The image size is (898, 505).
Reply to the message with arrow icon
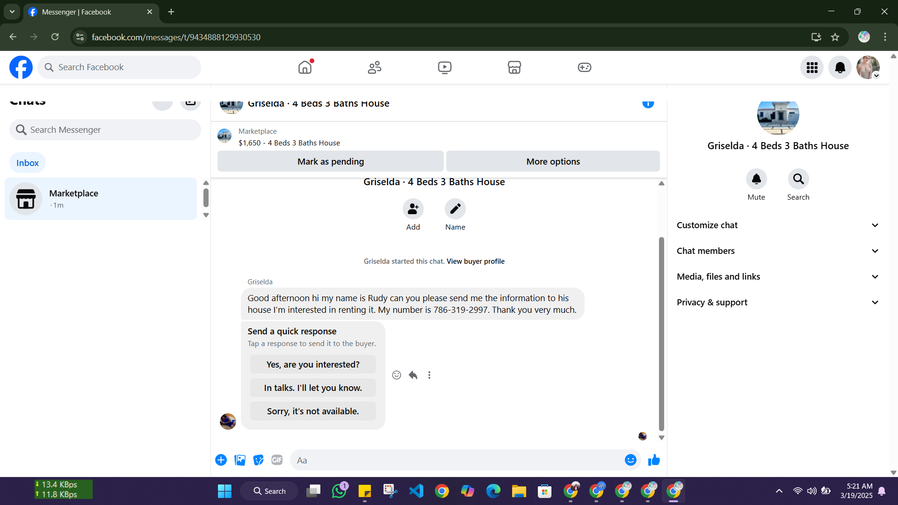click(413, 375)
